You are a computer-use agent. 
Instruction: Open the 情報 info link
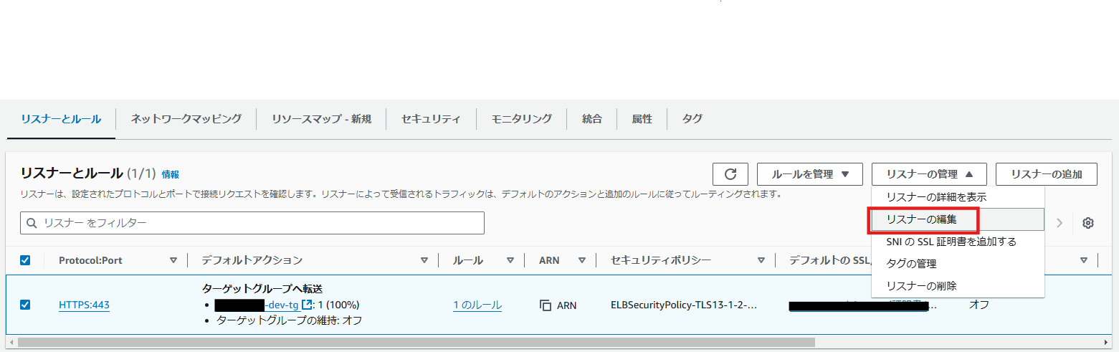pos(171,174)
